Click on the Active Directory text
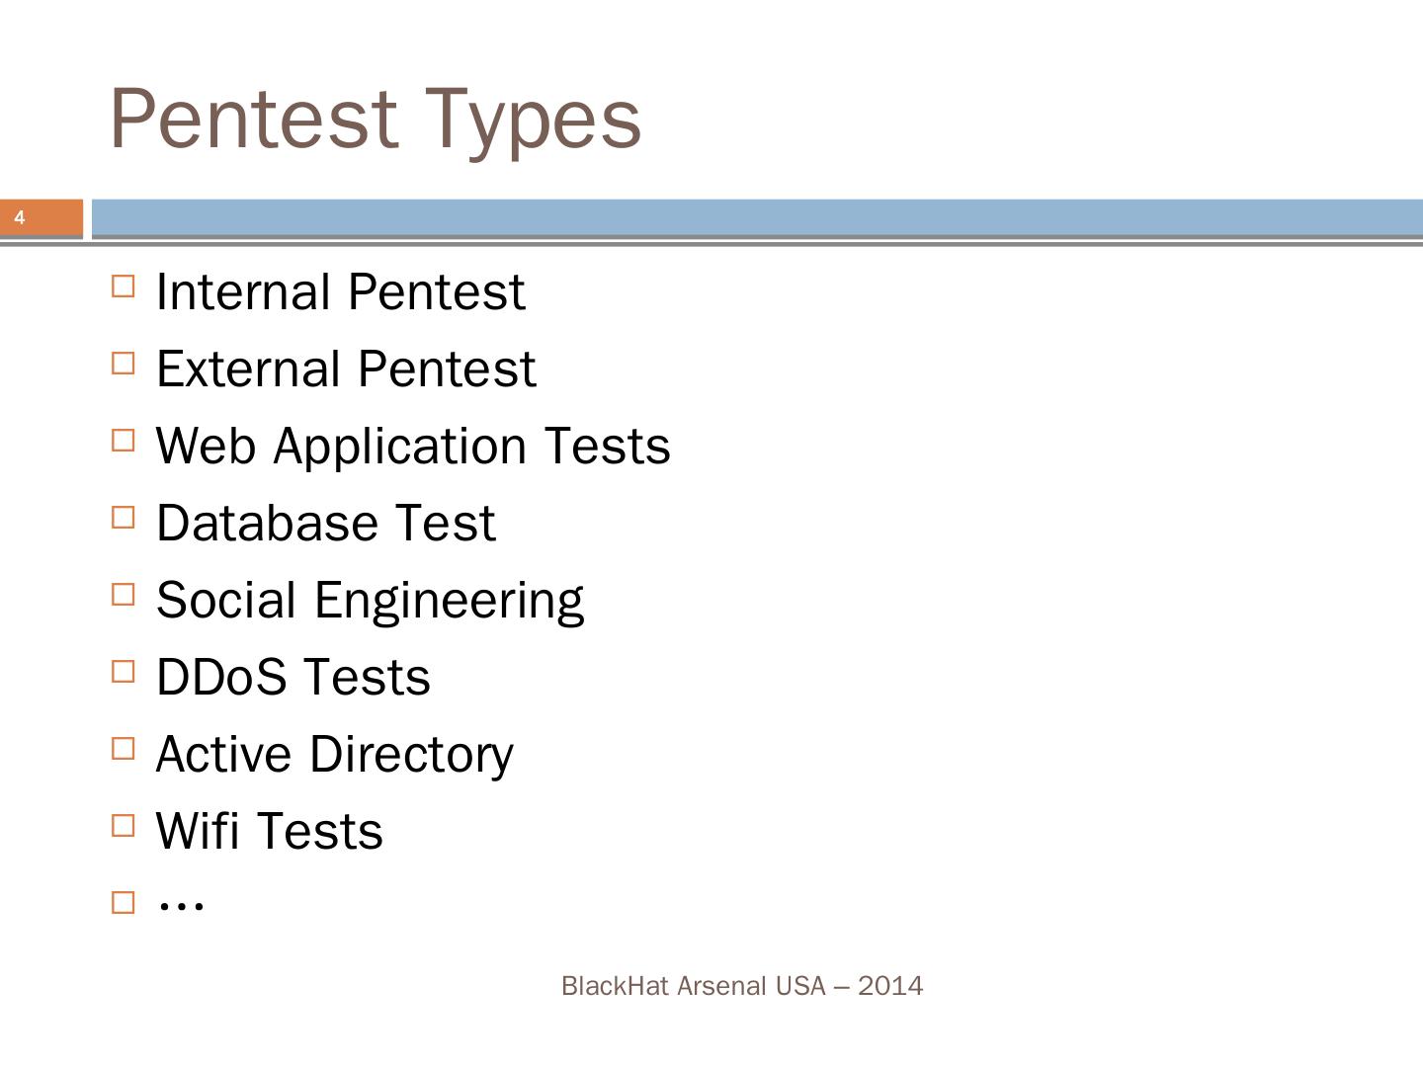 click(334, 755)
